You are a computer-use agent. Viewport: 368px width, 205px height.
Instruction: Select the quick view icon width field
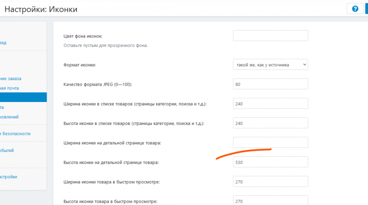pos(270,182)
